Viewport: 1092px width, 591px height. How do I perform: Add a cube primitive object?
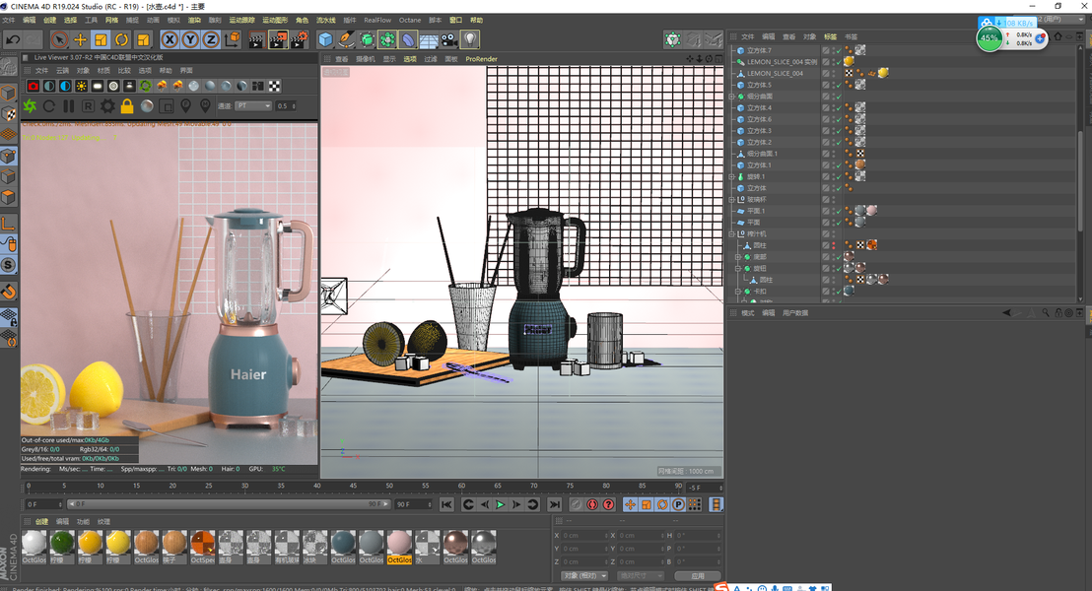tap(325, 39)
